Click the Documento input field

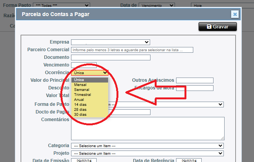(110, 58)
